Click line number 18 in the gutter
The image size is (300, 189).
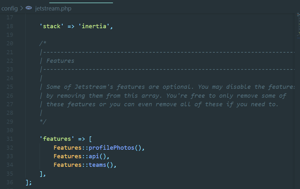click(x=10, y=26)
